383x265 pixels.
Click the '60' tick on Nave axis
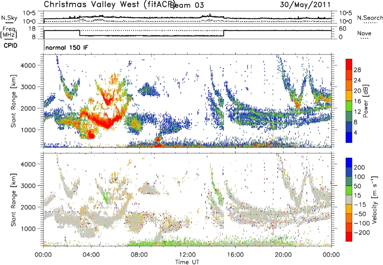tap(342, 29)
